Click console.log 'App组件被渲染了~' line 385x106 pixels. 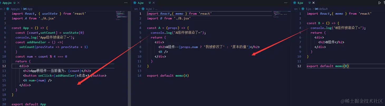[x=45, y=37]
